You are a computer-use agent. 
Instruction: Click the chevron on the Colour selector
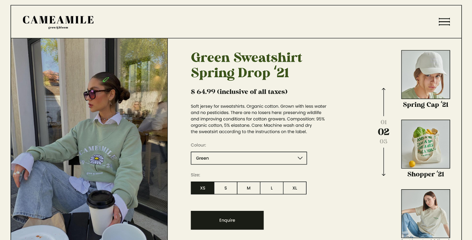click(300, 158)
